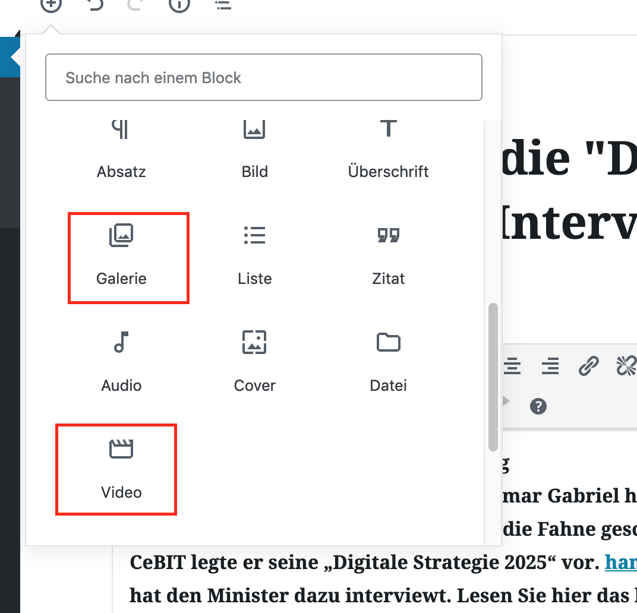Screen dimensions: 637x613
Task: Toggle the add block inserter button
Action: [x=51, y=5]
